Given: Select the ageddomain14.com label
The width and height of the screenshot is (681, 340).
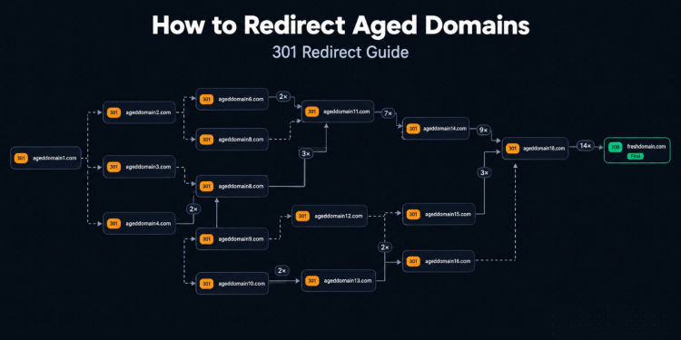Looking at the screenshot, I should tap(445, 129).
